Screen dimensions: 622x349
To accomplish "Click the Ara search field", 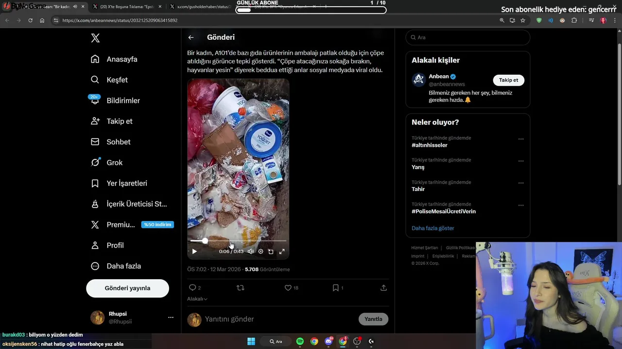I will [467, 37].
